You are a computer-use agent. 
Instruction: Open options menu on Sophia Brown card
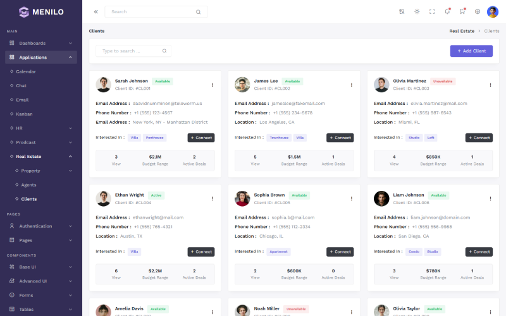(352, 198)
